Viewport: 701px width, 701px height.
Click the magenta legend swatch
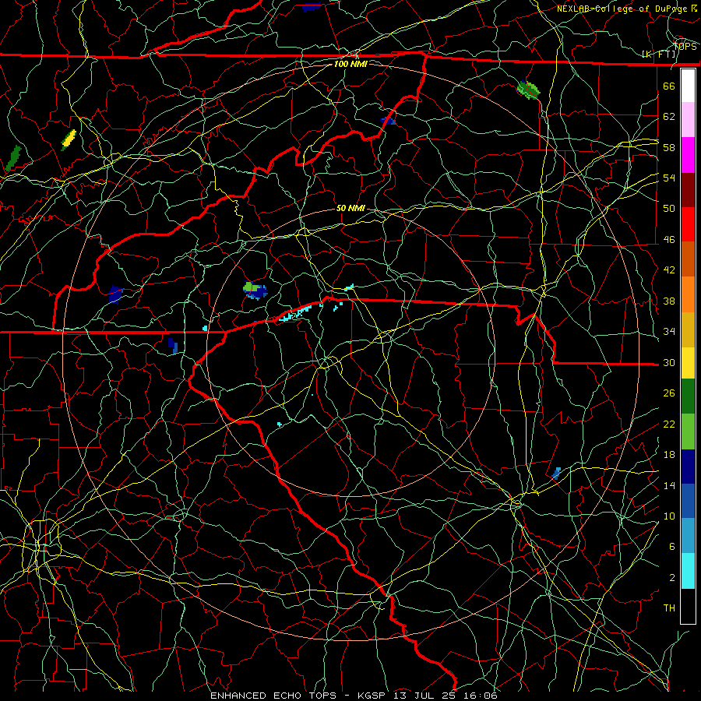point(688,155)
